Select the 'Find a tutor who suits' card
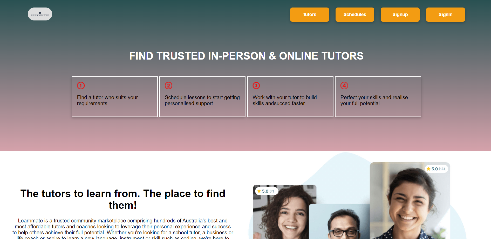This screenshot has width=491, height=239. [x=115, y=97]
